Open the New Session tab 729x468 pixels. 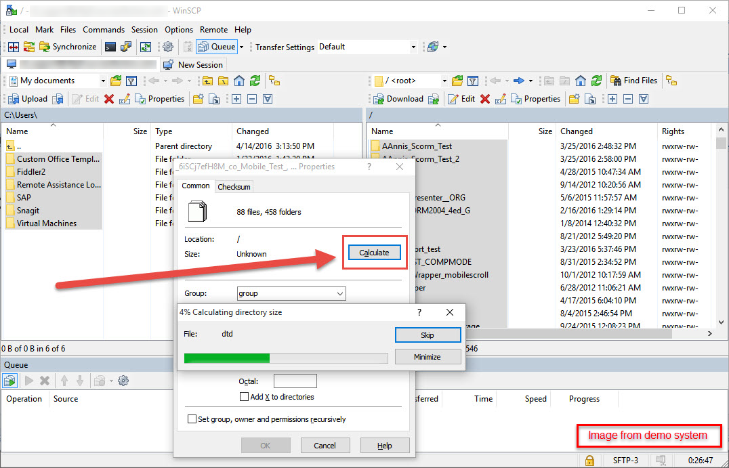194,64
